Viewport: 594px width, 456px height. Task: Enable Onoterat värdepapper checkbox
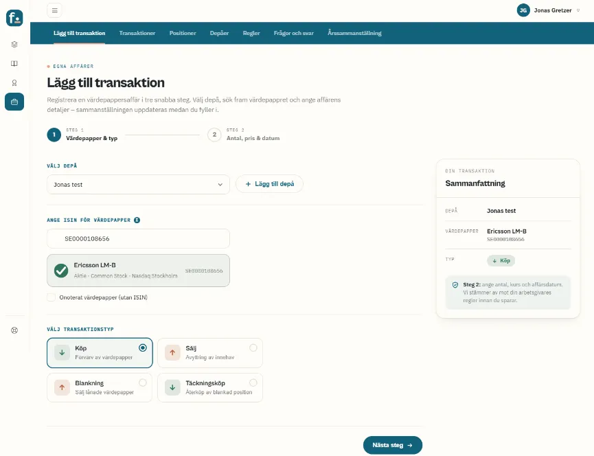click(x=51, y=297)
